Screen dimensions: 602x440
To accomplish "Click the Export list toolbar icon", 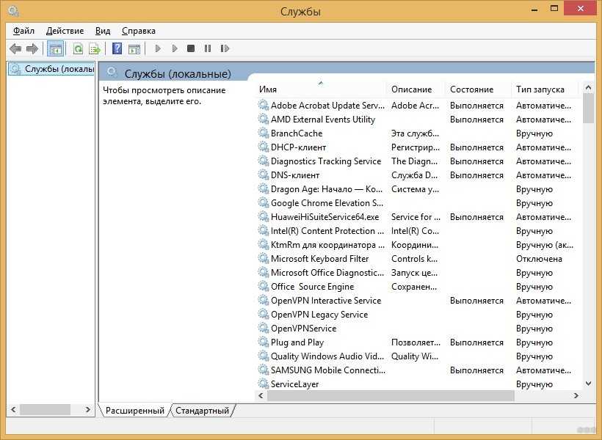I will (x=95, y=49).
